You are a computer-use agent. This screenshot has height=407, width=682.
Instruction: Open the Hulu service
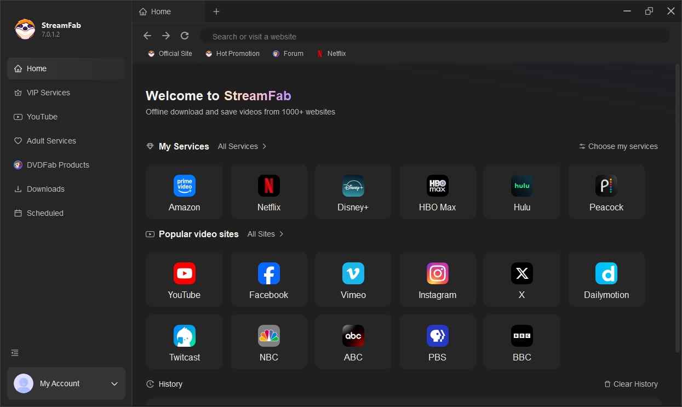(521, 192)
